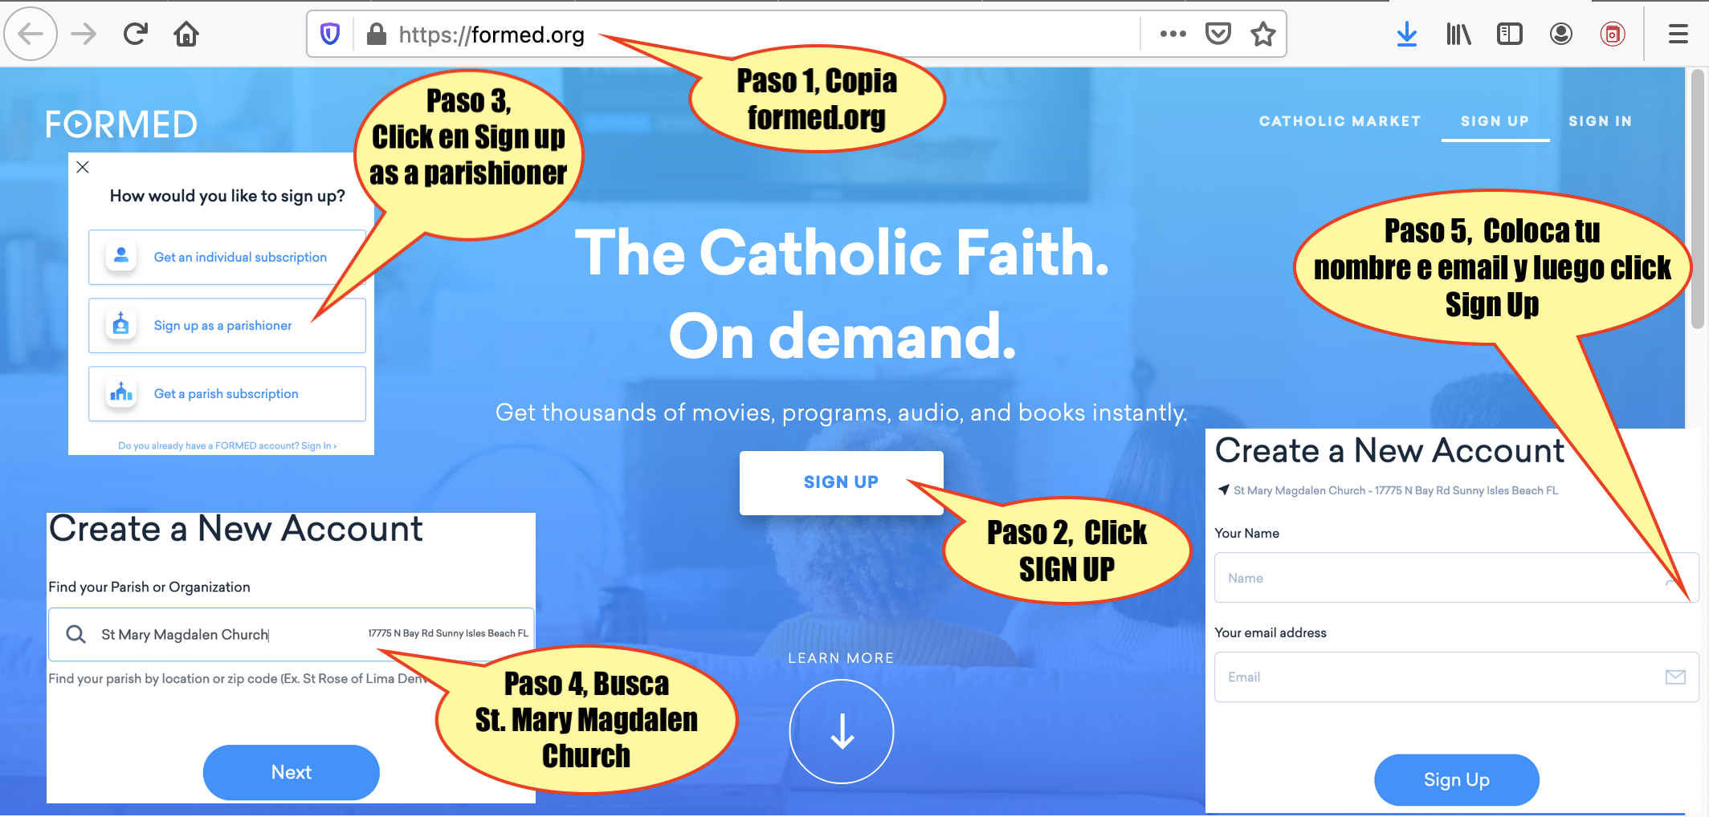Click the already have account Sign In link

tap(227, 445)
